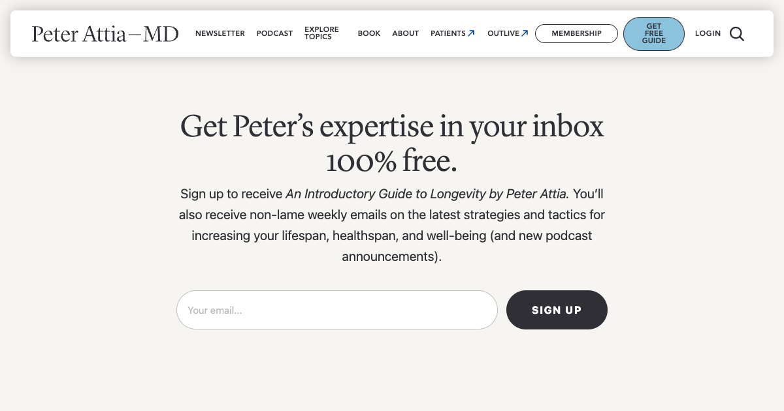The height and width of the screenshot is (411, 784).
Task: Click the external link arrow beside PATIENTS
Action: [x=472, y=33]
